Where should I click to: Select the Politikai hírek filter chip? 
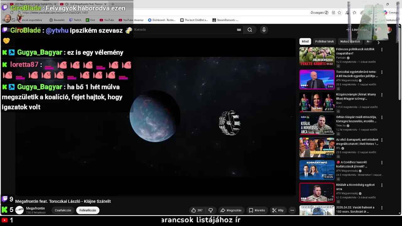(x=324, y=41)
